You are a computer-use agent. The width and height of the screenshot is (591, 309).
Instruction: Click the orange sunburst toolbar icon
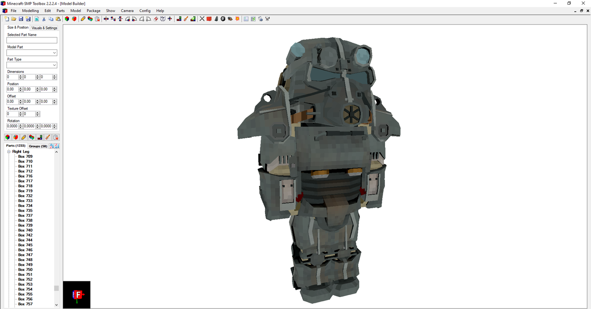click(x=237, y=19)
